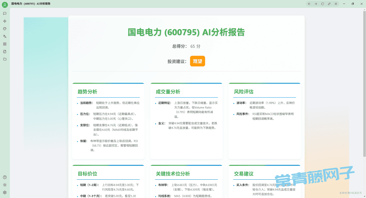Click the 买入条件 bullet label
The image size is (366, 198).
243,185
